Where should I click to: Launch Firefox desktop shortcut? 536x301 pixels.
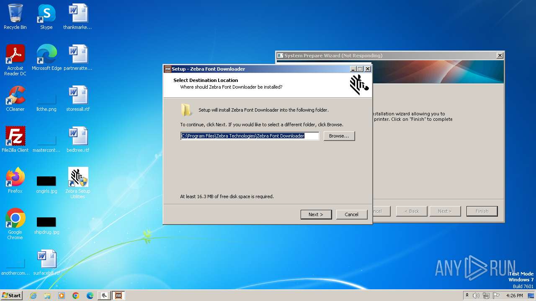(x=15, y=180)
